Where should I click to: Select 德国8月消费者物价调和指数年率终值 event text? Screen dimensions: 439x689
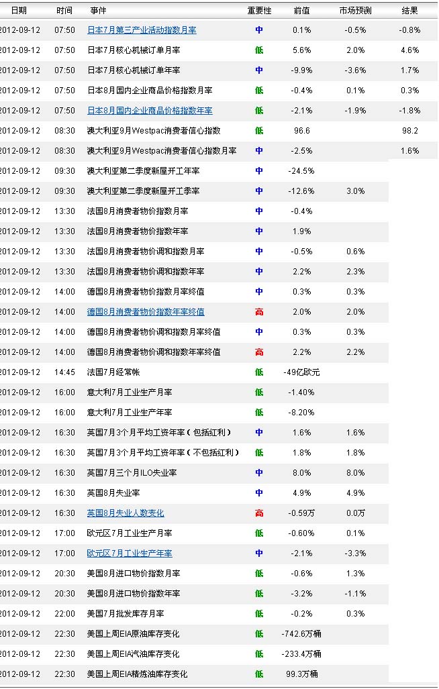point(154,352)
